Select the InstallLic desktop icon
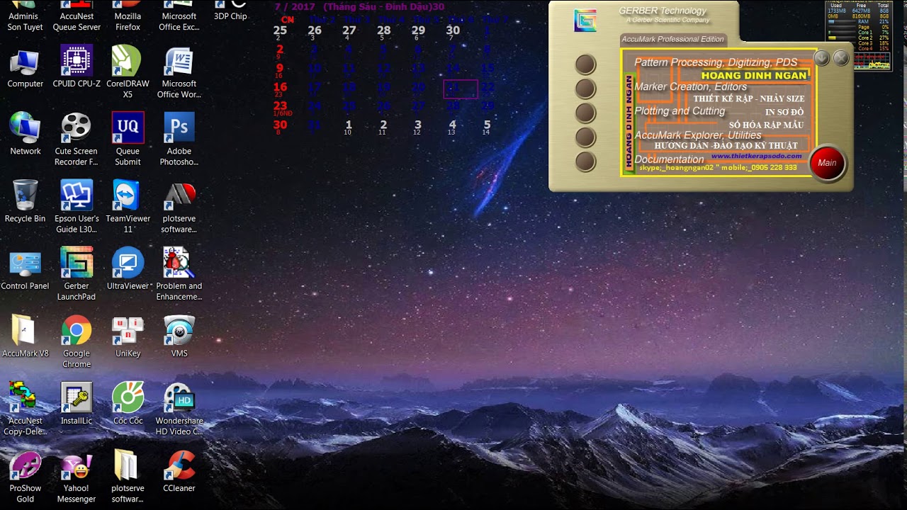The width and height of the screenshot is (907, 510). [x=77, y=404]
